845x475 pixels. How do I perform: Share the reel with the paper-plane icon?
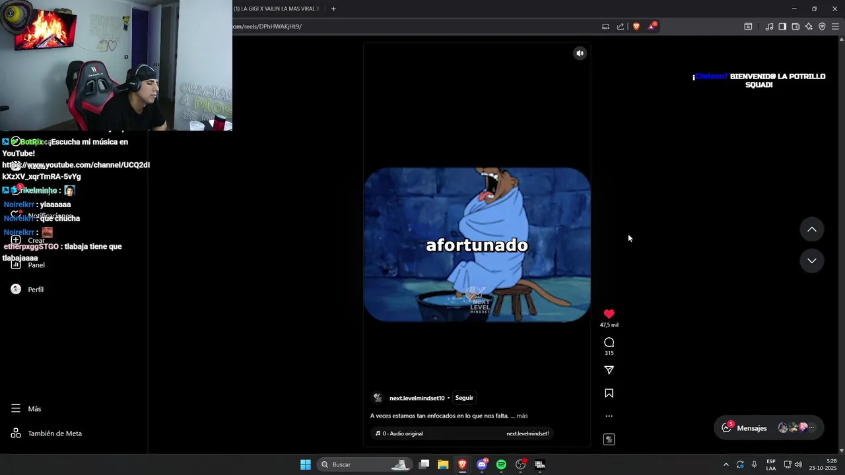point(609,370)
